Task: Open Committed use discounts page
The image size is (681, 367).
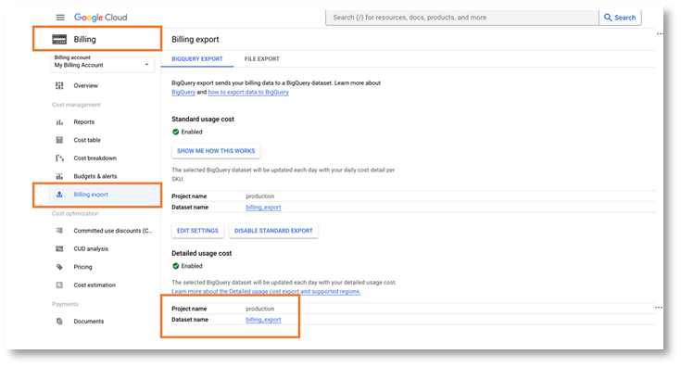Action: (x=113, y=231)
